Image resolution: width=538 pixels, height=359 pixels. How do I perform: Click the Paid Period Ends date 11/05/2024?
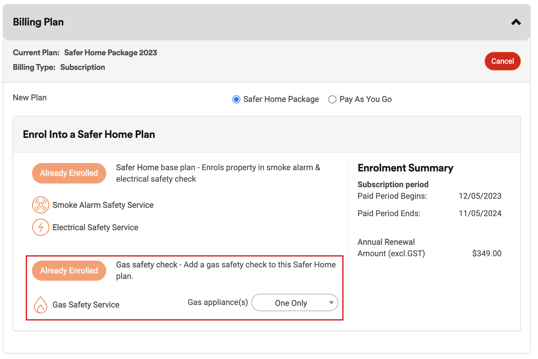pyautogui.click(x=480, y=213)
